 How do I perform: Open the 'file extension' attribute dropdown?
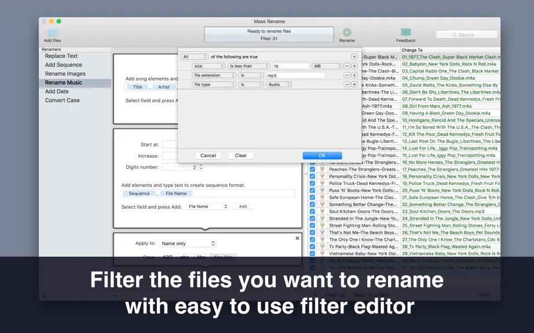tap(214, 75)
